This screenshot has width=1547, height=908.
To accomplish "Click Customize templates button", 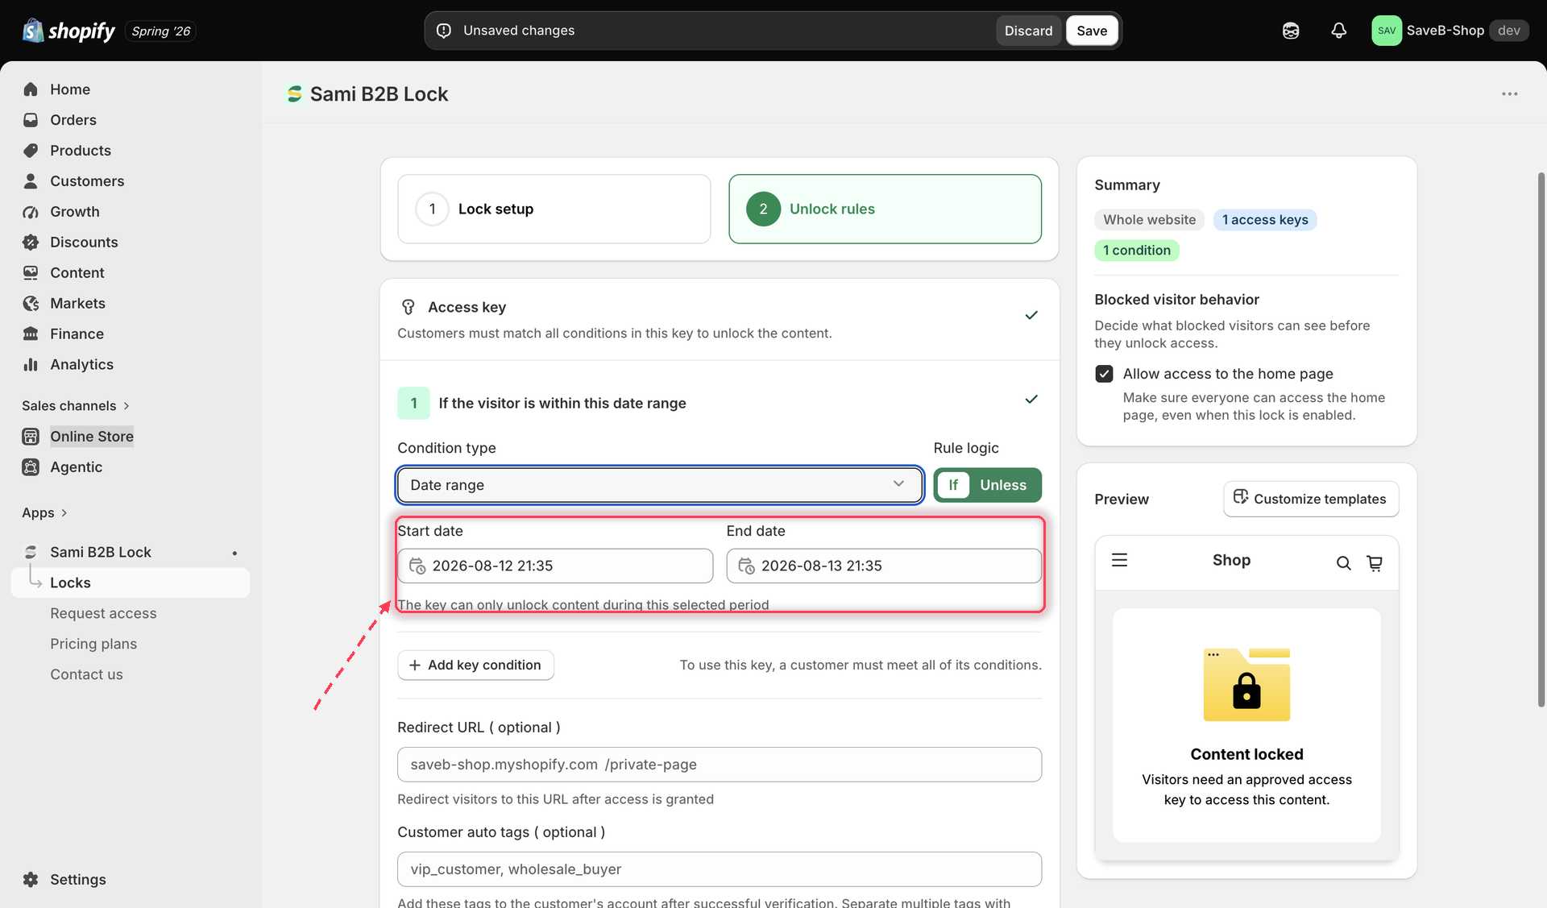I will [1311, 500].
